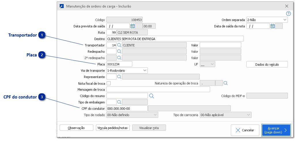This screenshot has width=300, height=142.
Task: Click the Observação button
Action: 76,128
